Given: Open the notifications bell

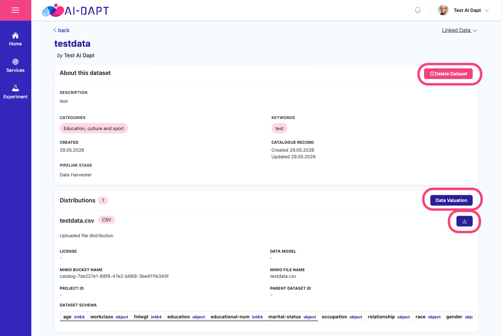Looking at the screenshot, I should [x=417, y=10].
